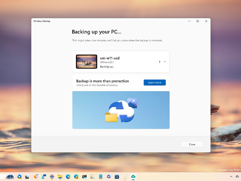Open the weather widget icon
Image resolution: width=241 pixels, height=181 pixels.
(36, 176)
